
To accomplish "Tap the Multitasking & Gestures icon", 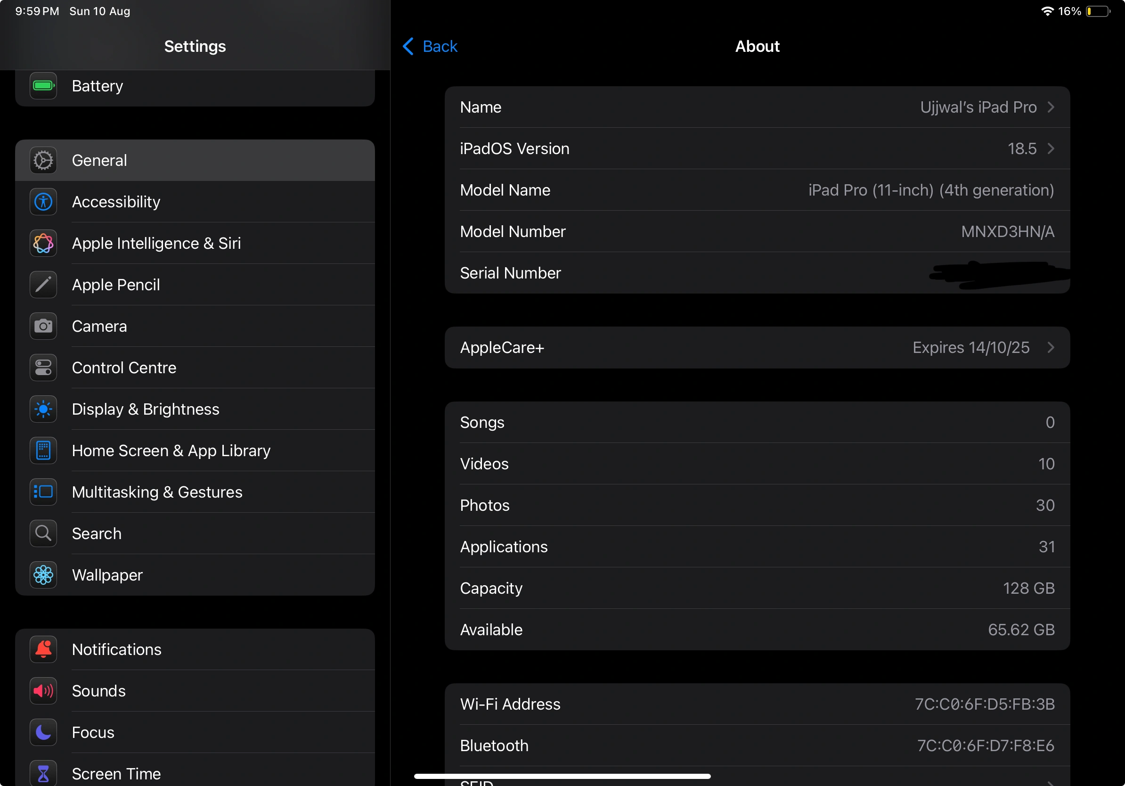I will (43, 492).
